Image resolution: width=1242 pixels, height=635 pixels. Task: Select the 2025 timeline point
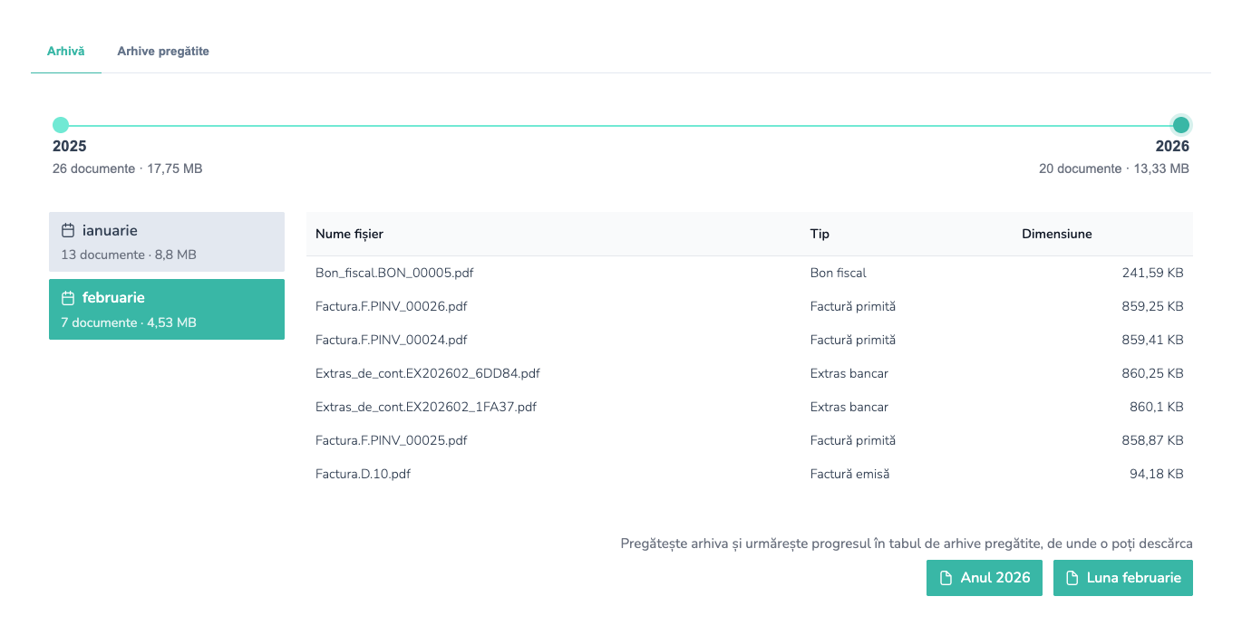(61, 125)
